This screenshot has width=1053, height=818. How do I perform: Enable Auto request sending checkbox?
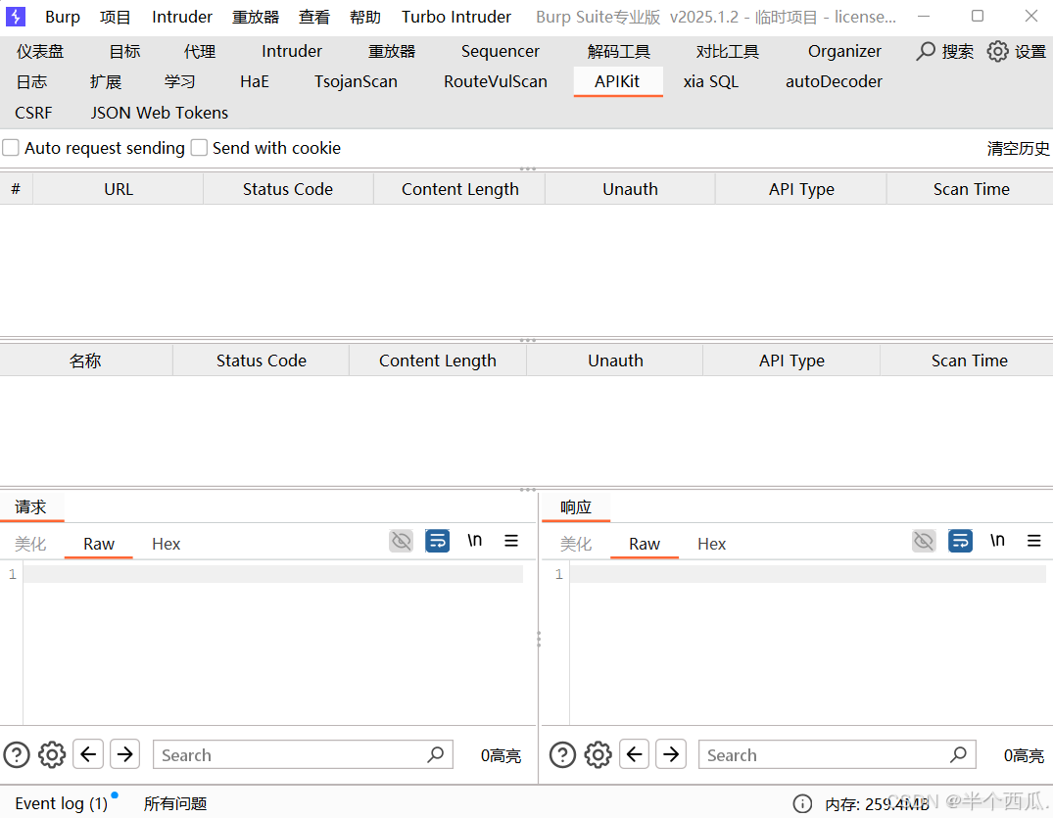11,148
